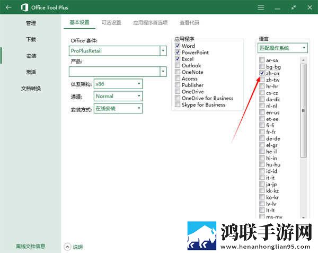The image size is (318, 253).
Task: Open the x86 architecture dropdown
Action: pos(118,84)
